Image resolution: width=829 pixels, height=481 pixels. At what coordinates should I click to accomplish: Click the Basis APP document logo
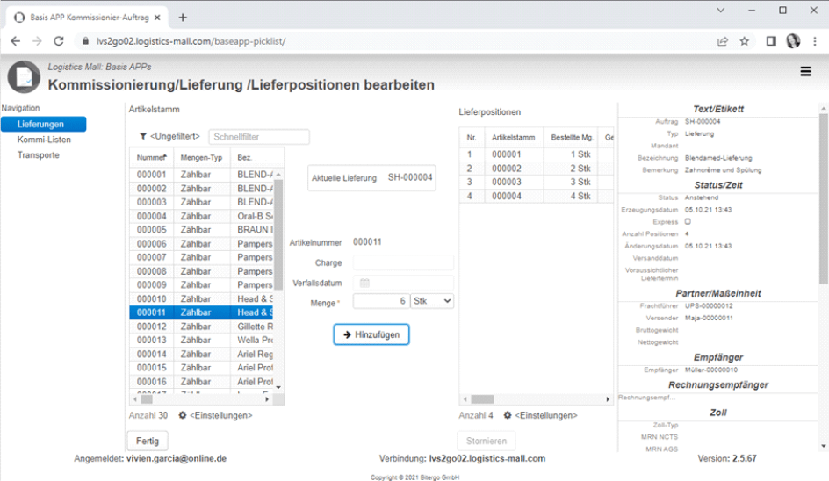click(24, 76)
